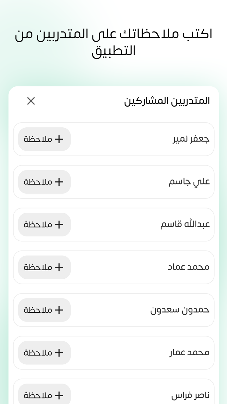Click the plus icon next to ناصر فراس
This screenshot has width=227, height=404.
tap(59, 395)
